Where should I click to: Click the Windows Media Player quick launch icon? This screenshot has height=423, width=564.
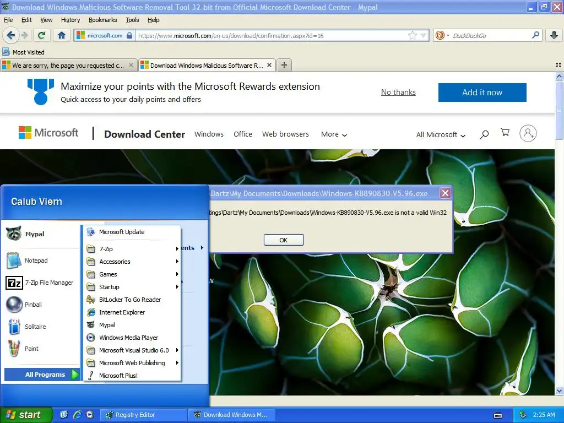(x=90, y=415)
